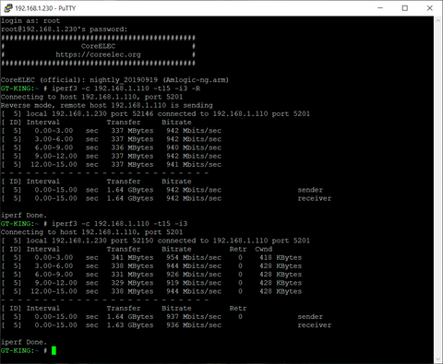Click the 'port 52150' connection line
Image resolution: width=443 pixels, height=364 pixels.
155,241
